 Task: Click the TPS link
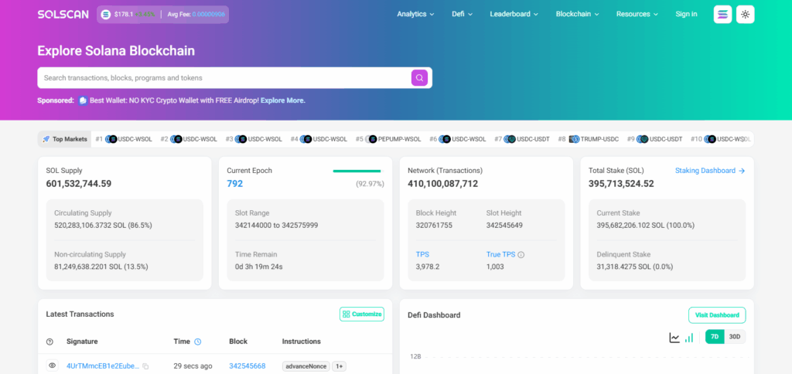(422, 254)
